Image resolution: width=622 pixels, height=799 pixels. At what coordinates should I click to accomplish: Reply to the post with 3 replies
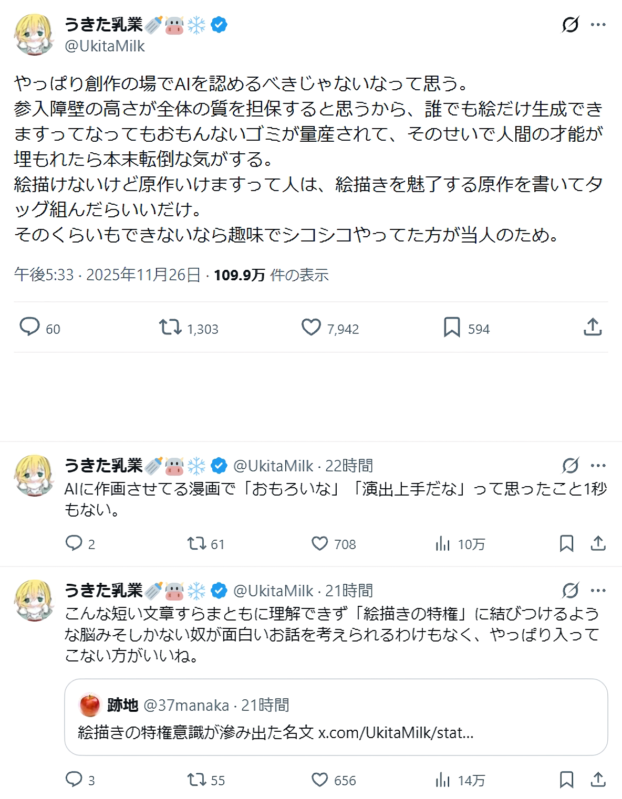click(x=74, y=780)
